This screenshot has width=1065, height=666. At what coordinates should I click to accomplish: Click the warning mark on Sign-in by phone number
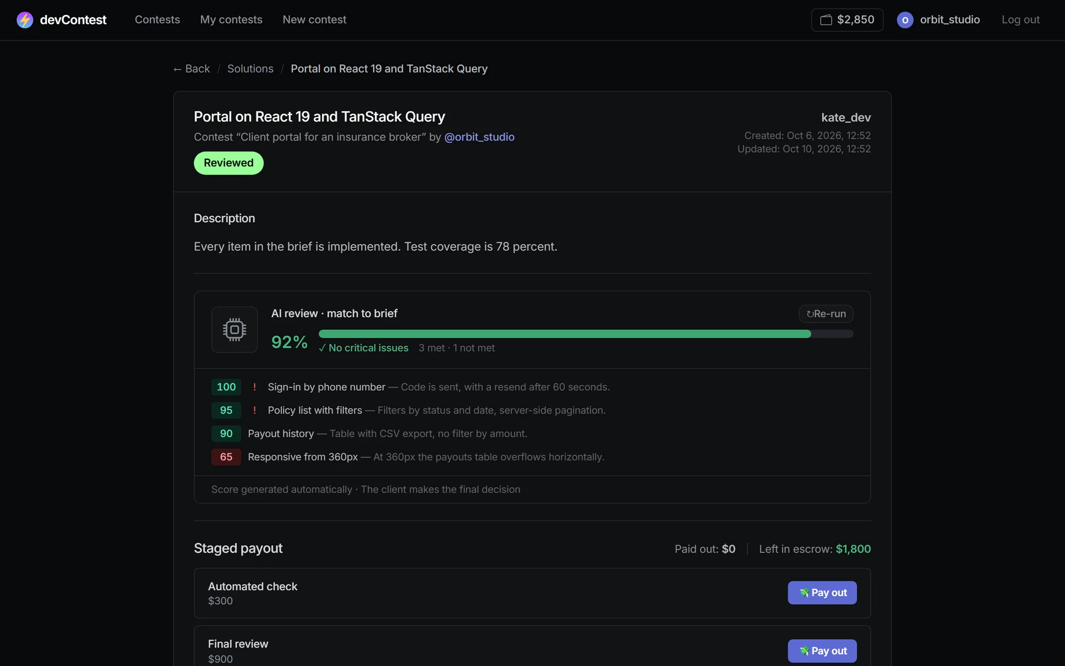click(255, 387)
